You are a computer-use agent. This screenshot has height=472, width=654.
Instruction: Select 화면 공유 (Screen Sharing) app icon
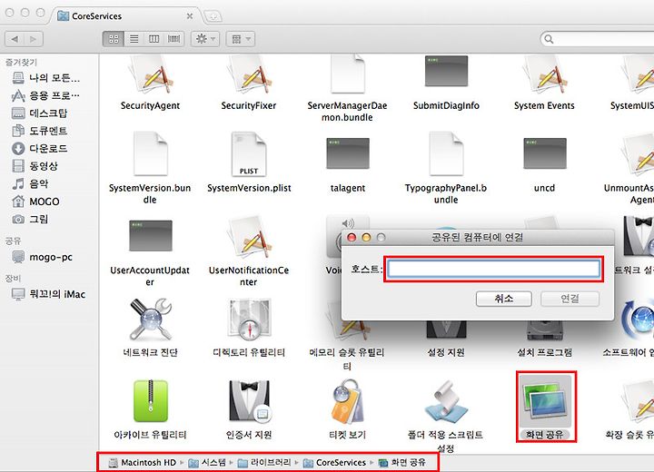click(546, 401)
